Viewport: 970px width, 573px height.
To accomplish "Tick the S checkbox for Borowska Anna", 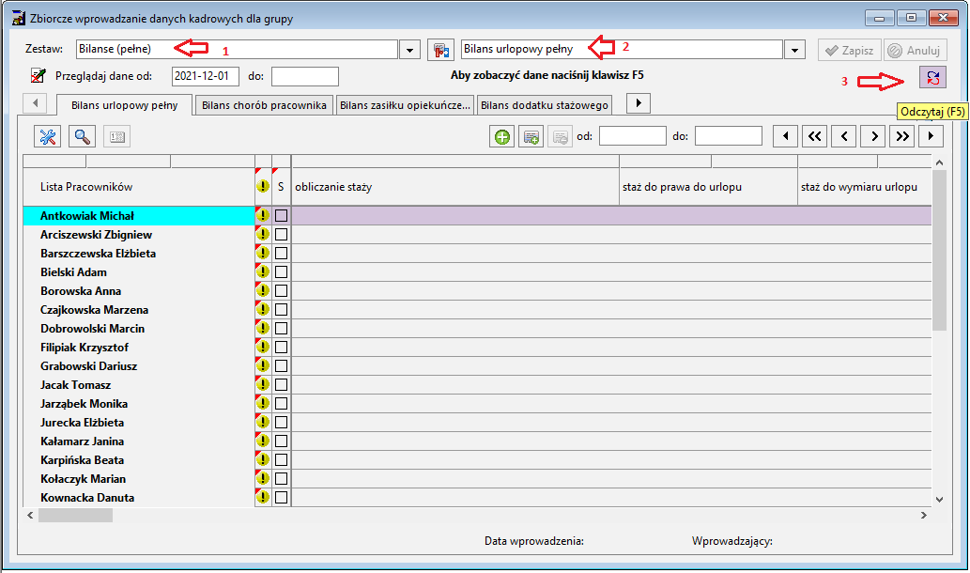I will coord(281,291).
